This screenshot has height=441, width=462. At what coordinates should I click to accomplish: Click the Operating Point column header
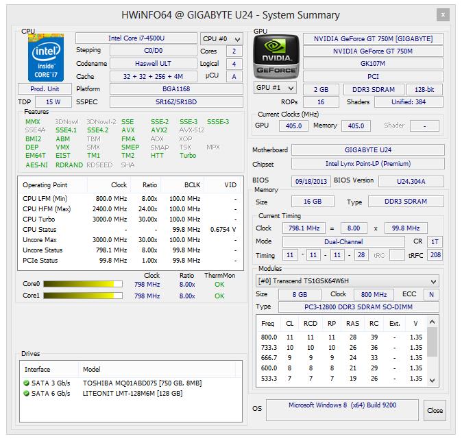[53, 185]
